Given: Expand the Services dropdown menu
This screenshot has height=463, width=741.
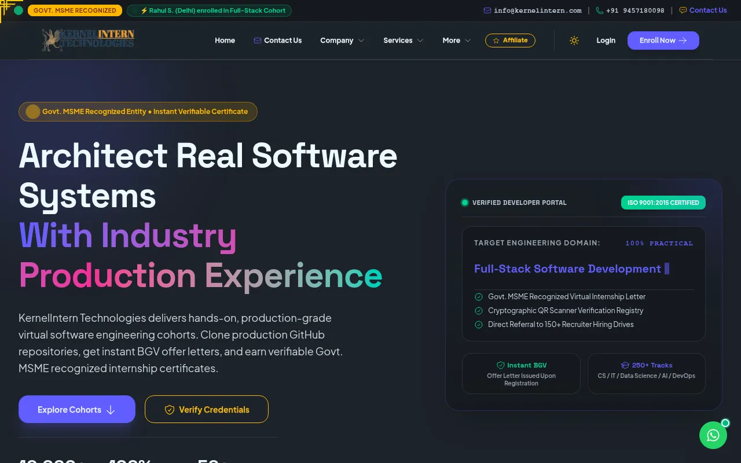Looking at the screenshot, I should (x=403, y=41).
